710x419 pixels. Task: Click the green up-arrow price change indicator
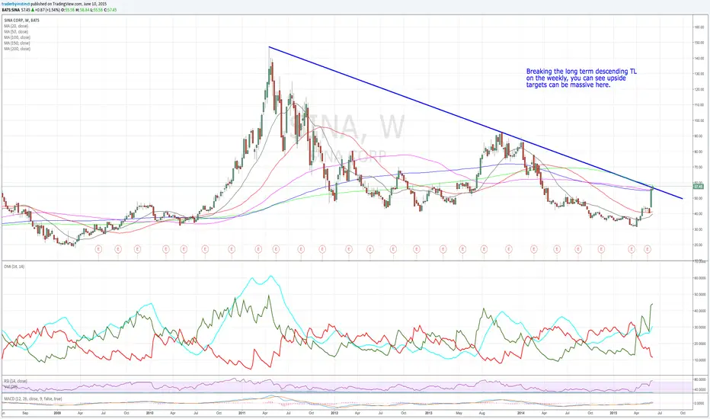pyautogui.click(x=32, y=9)
